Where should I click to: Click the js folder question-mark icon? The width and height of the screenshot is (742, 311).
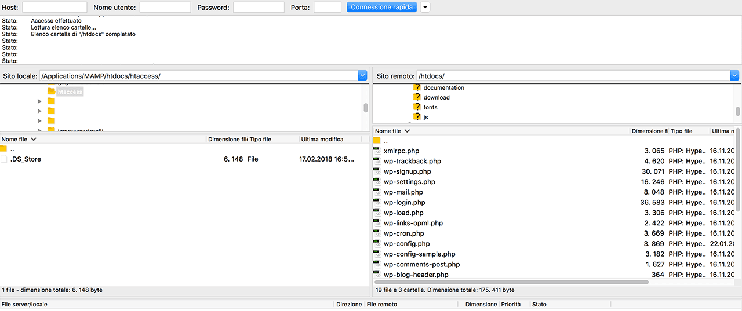tap(417, 116)
